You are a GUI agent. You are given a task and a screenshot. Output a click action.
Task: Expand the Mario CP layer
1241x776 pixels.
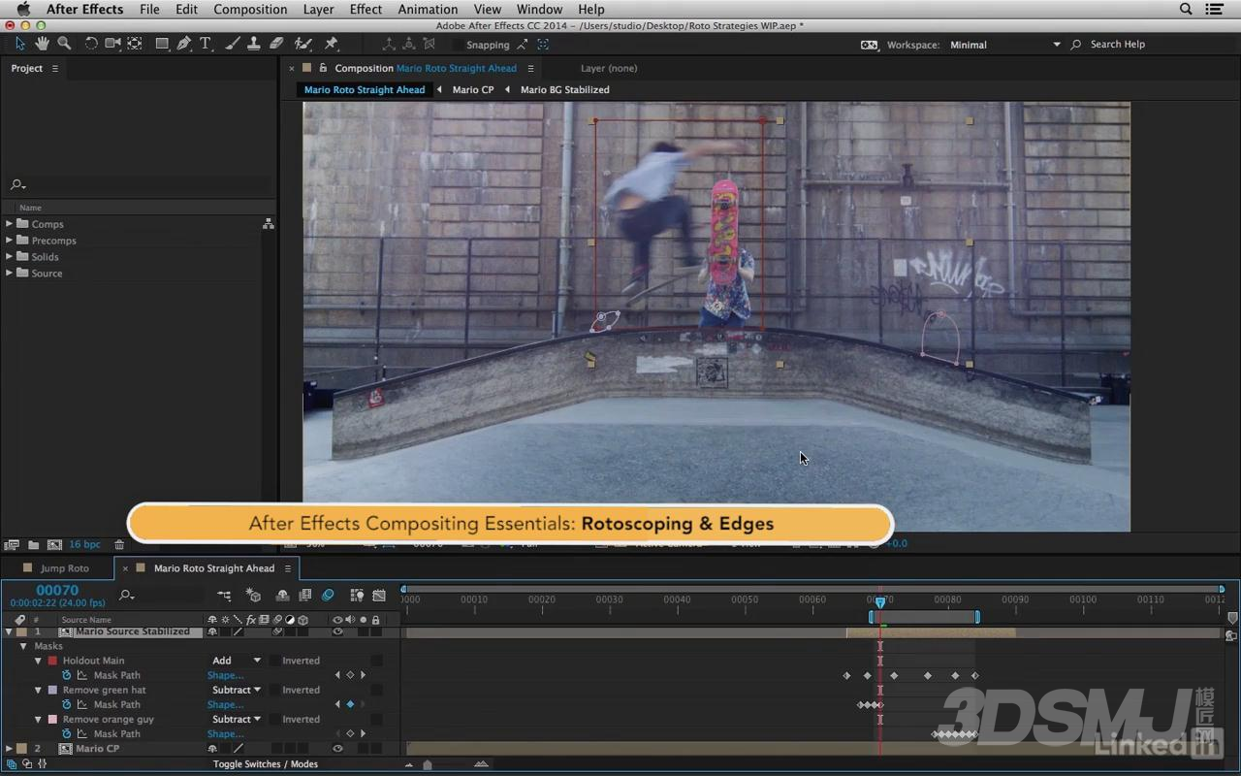pyautogui.click(x=9, y=749)
